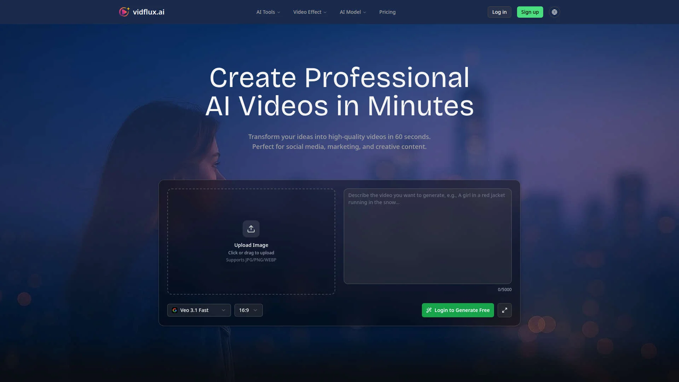This screenshot has width=679, height=382.
Task: Open the Video Effect dropdown
Action: 309,12
